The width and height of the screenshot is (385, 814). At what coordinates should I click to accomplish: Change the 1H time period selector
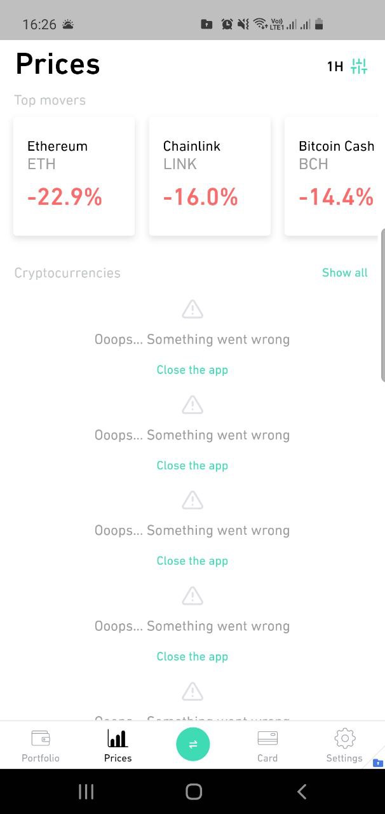335,66
